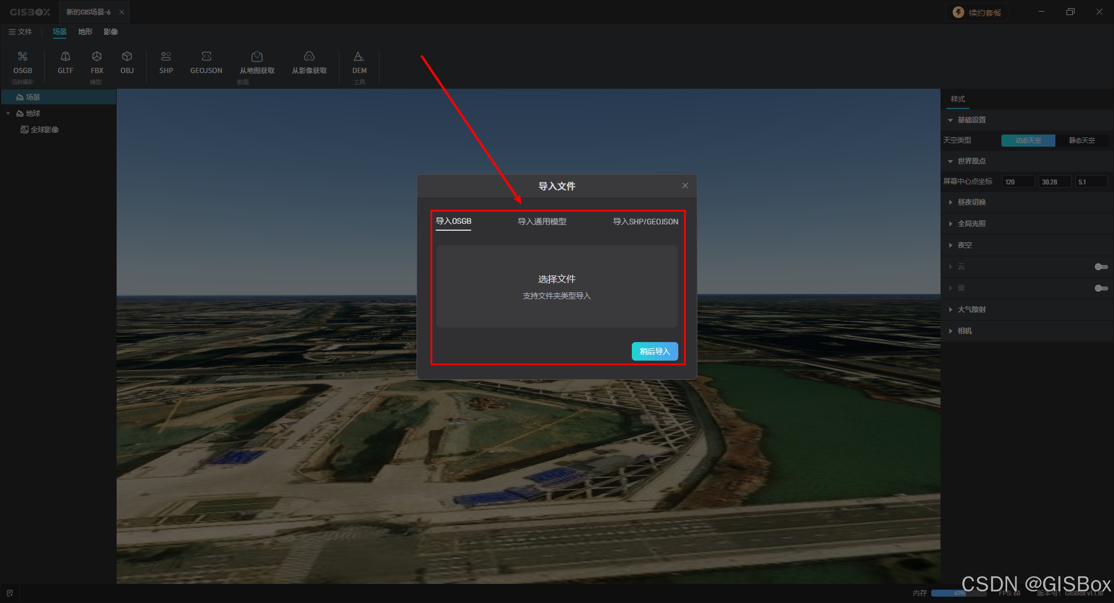Close the 新的GIS场景-6 tab

tap(122, 12)
